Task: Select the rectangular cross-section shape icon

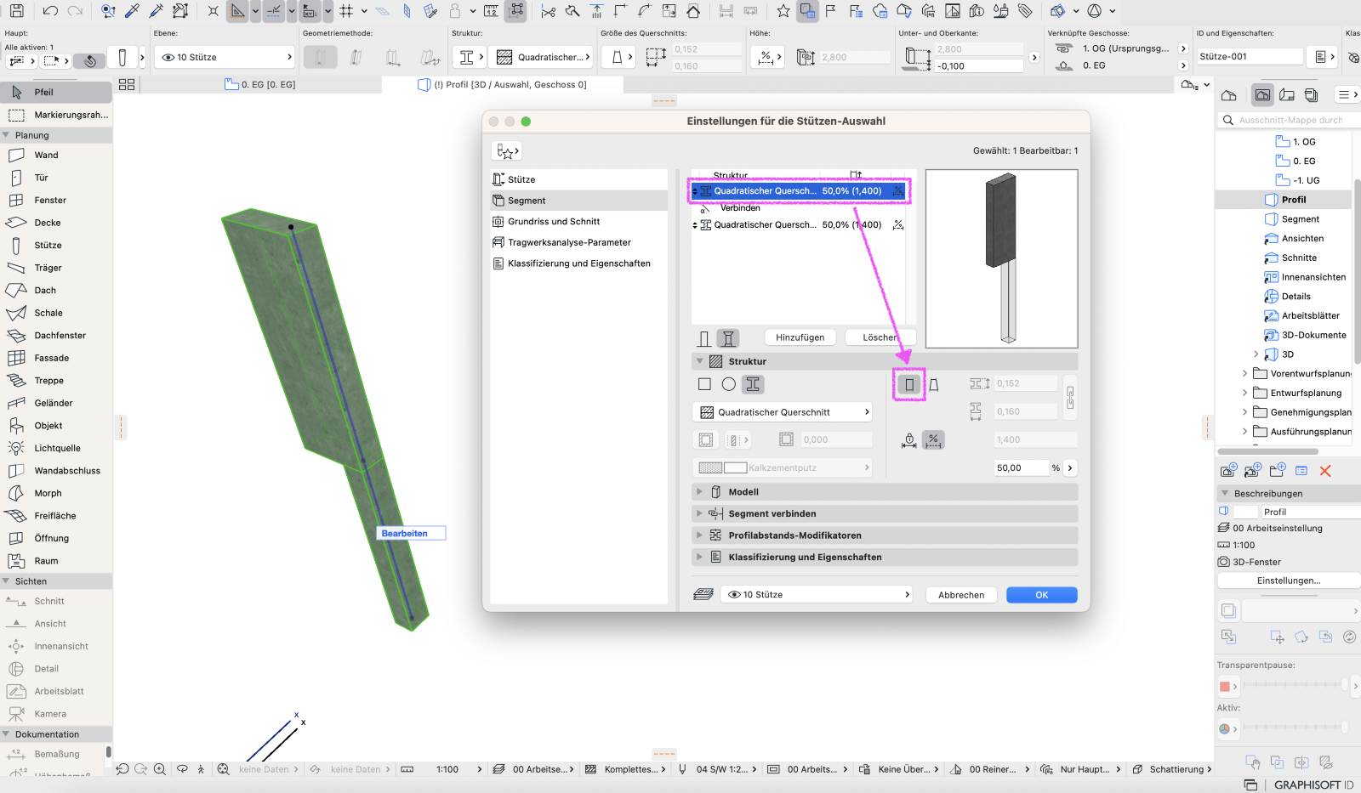Action: click(704, 384)
